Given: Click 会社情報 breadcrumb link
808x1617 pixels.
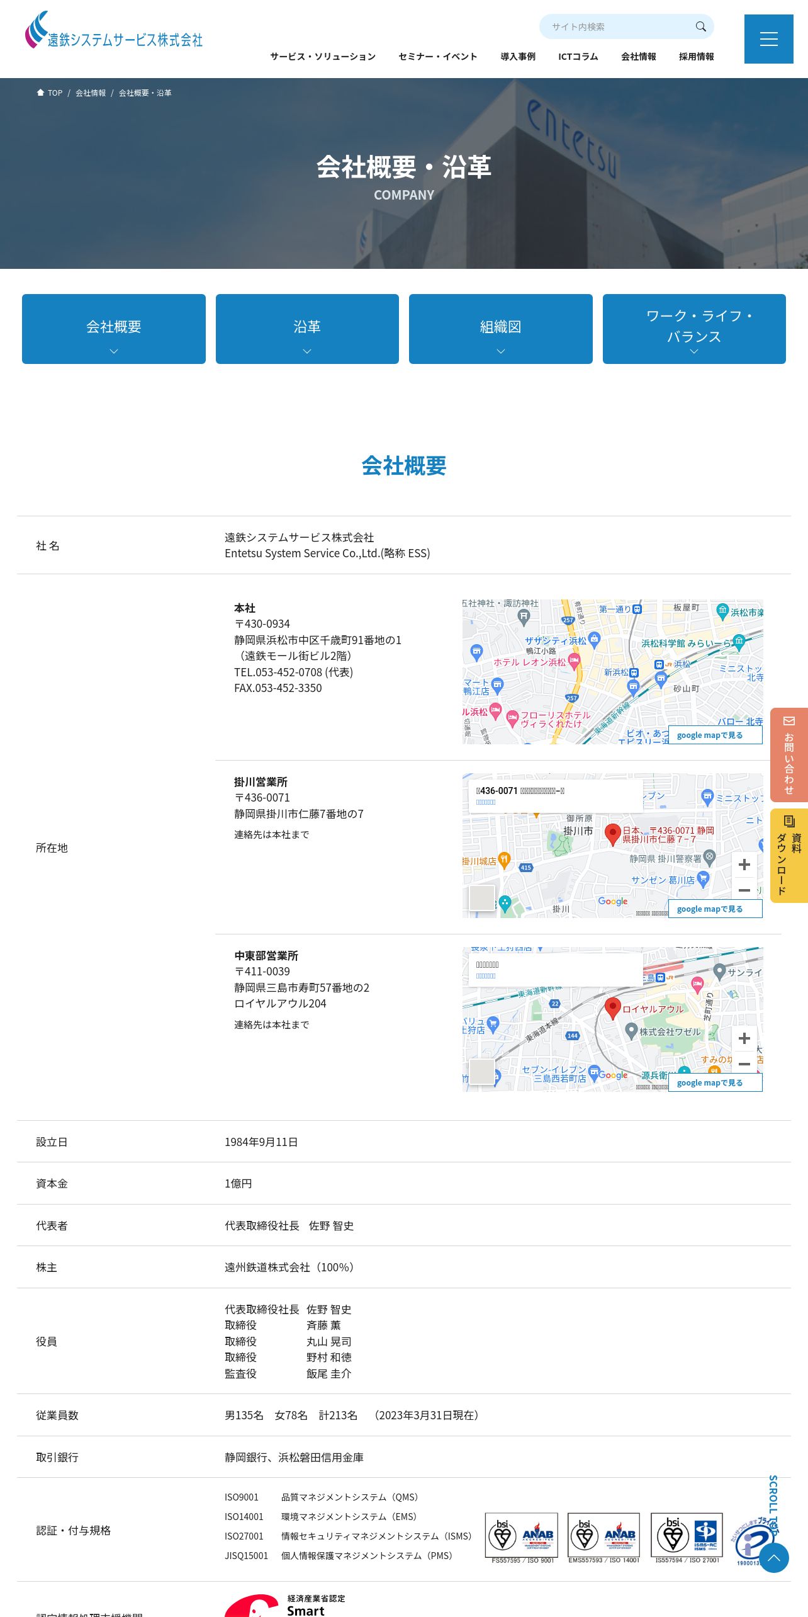Looking at the screenshot, I should pyautogui.click(x=91, y=93).
